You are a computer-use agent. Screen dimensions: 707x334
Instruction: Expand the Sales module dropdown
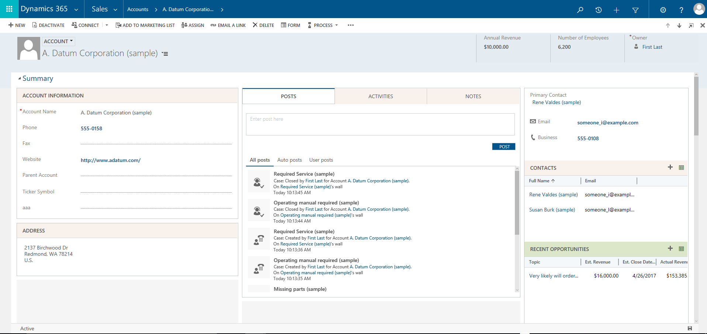(x=104, y=9)
